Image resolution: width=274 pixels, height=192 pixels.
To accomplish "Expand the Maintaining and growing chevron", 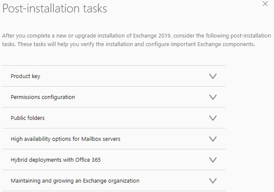I will click(x=213, y=181).
